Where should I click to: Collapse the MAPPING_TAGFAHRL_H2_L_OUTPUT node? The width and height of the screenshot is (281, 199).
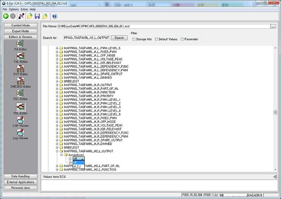coord(57,151)
